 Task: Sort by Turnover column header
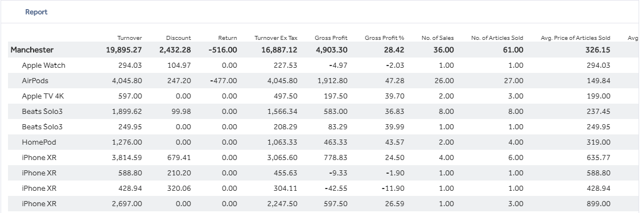pos(129,38)
